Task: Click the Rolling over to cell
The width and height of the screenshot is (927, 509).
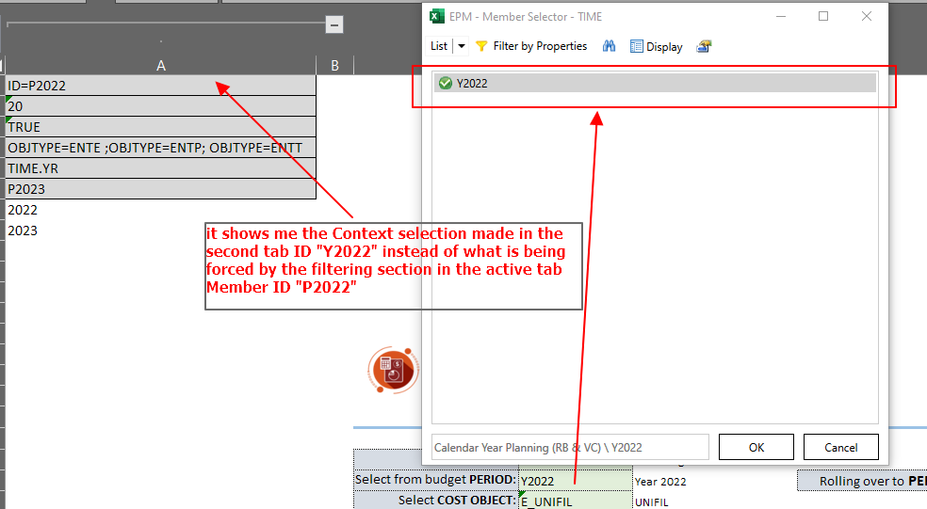Action: click(x=862, y=481)
